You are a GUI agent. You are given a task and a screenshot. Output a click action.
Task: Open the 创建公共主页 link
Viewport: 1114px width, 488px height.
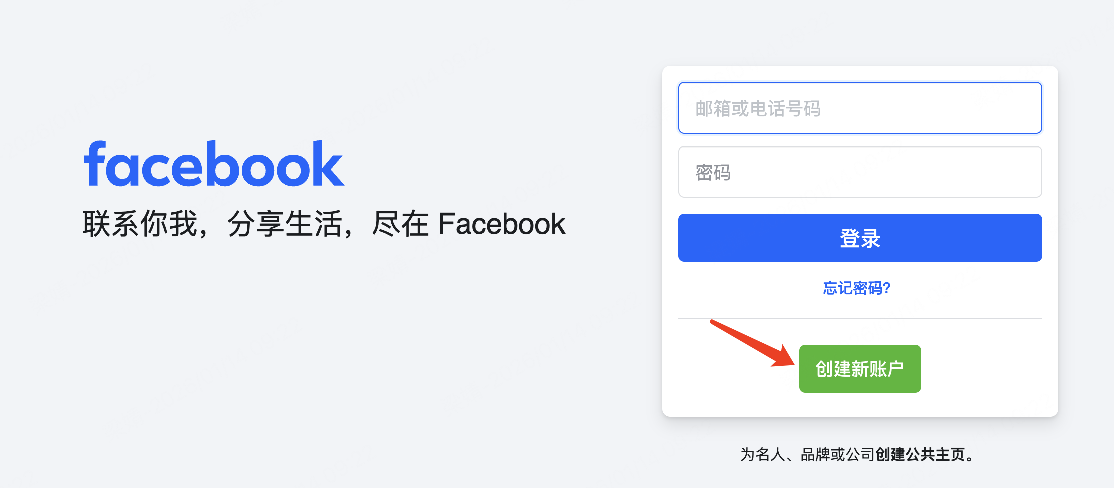(x=920, y=454)
